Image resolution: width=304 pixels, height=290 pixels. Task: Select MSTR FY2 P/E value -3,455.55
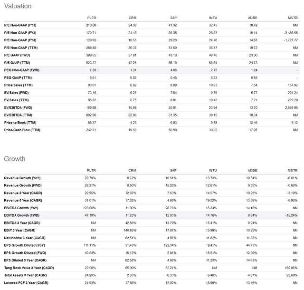pyautogui.click(x=291, y=33)
